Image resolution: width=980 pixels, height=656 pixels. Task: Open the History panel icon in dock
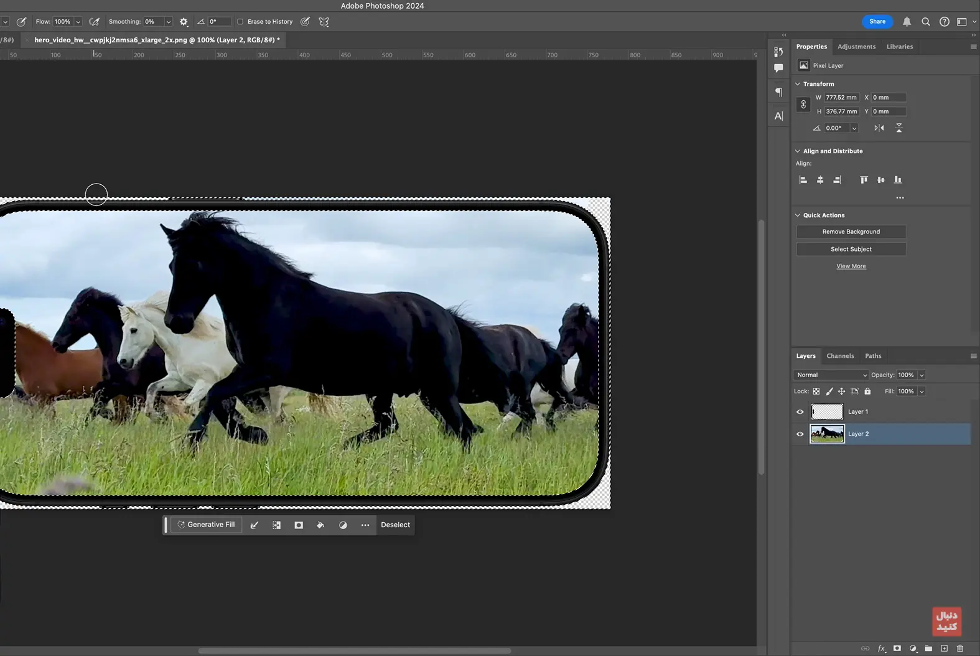click(778, 52)
